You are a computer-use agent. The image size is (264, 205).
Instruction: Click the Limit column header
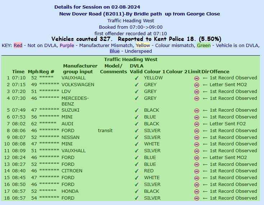click(x=194, y=72)
